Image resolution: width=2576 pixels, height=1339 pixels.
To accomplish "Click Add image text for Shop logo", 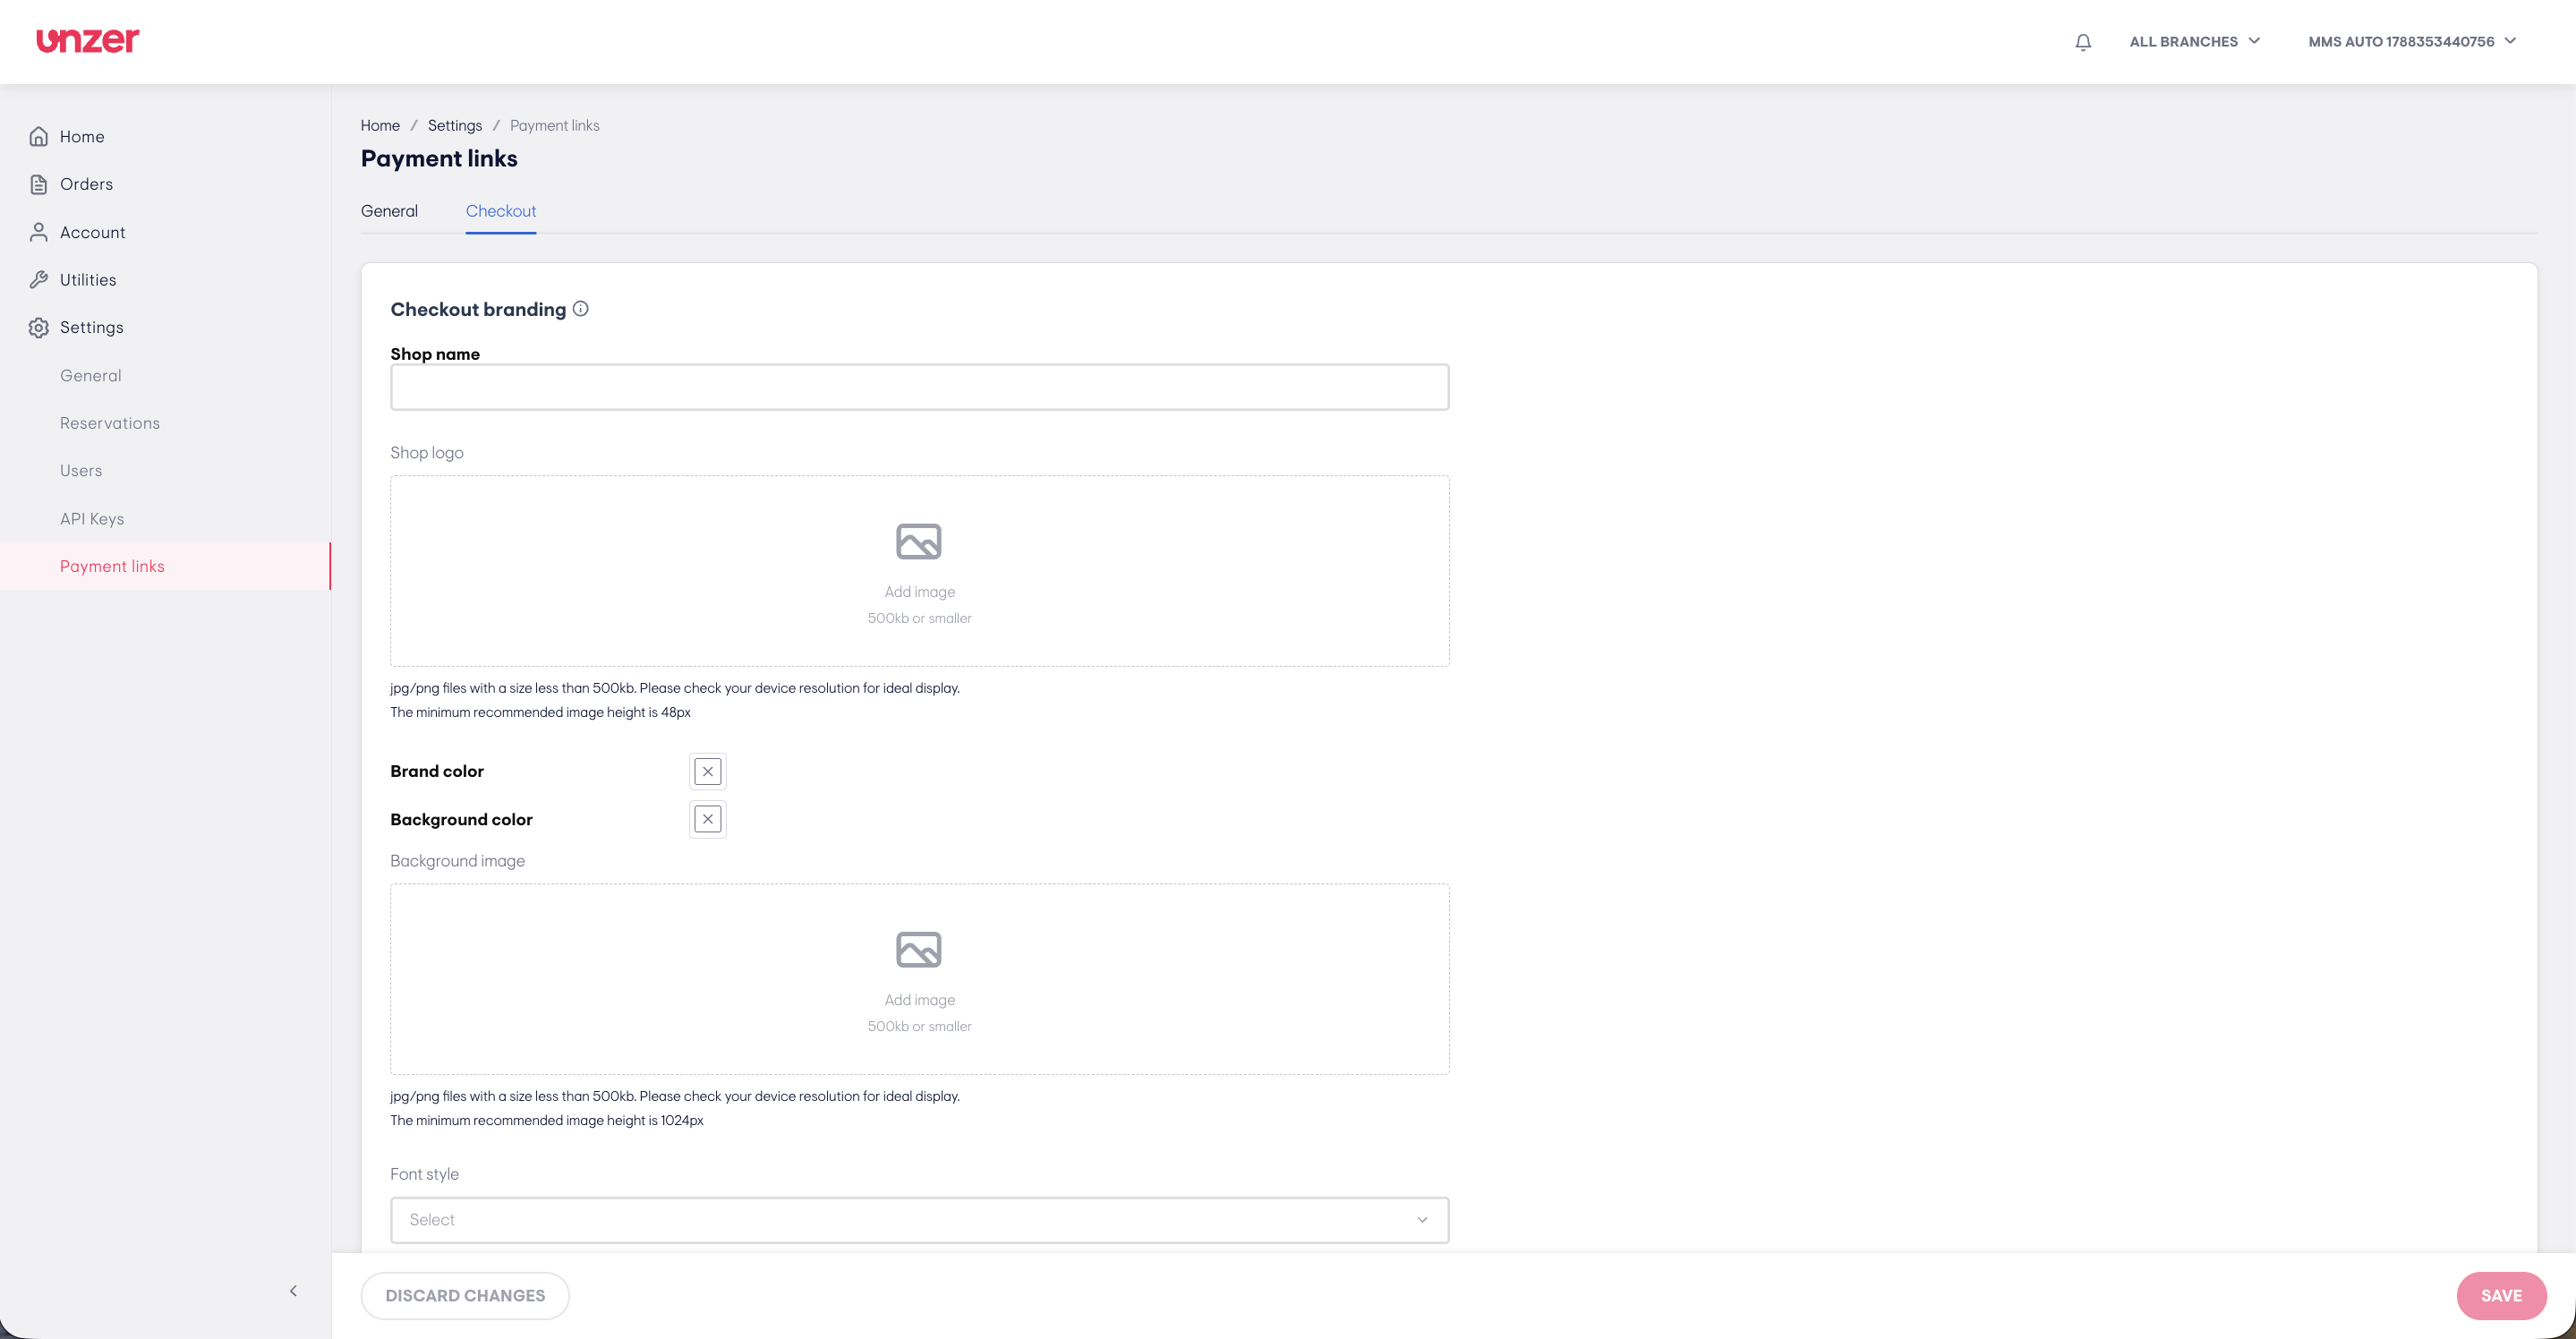I will [919, 592].
